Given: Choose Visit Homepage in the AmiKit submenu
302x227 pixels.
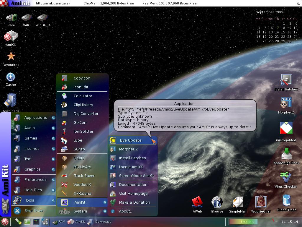Looking at the screenshot, I should click(x=133, y=194).
